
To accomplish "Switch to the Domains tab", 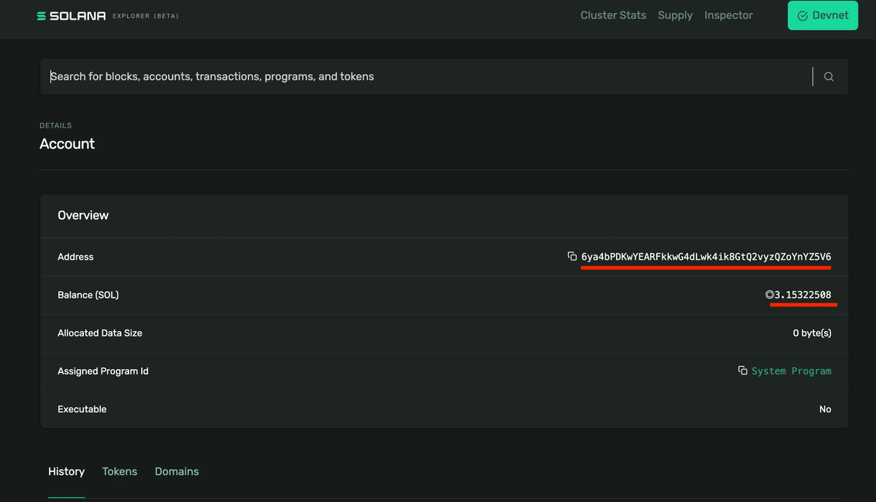I will 177,471.
